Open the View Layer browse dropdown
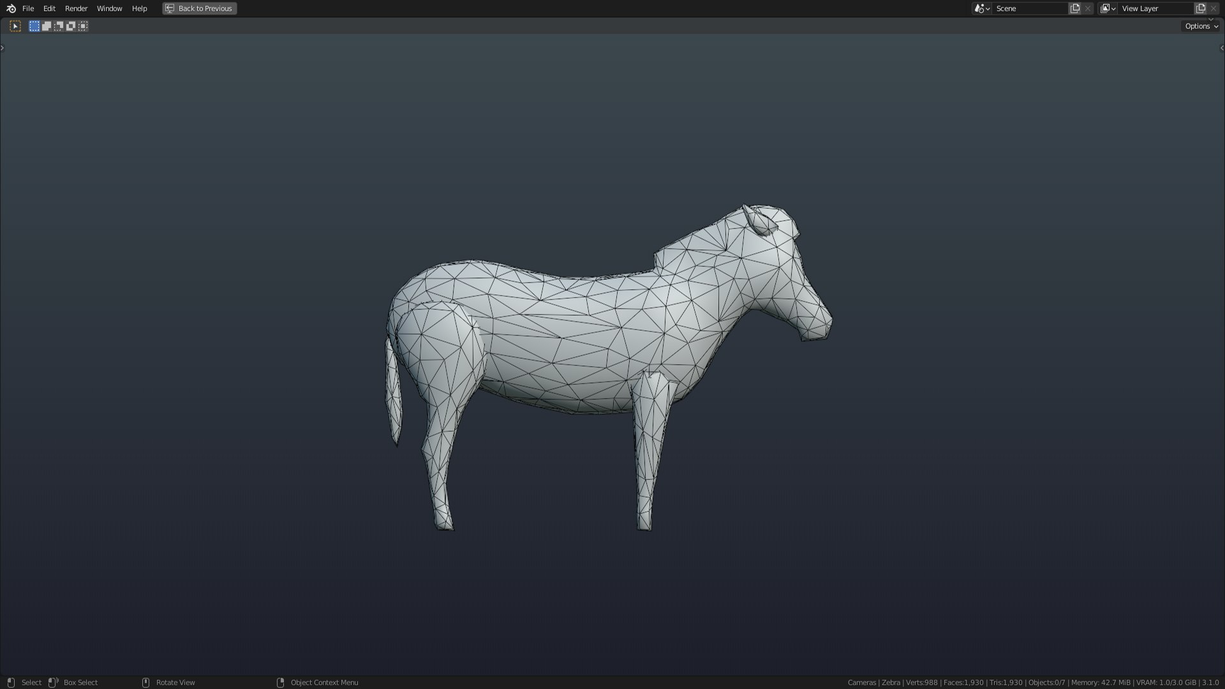Screen dimensions: 1225x689 [1108, 8]
